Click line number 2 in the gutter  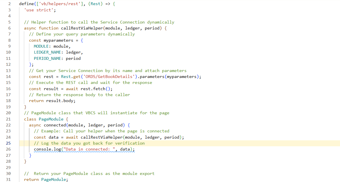(x=9, y=4)
